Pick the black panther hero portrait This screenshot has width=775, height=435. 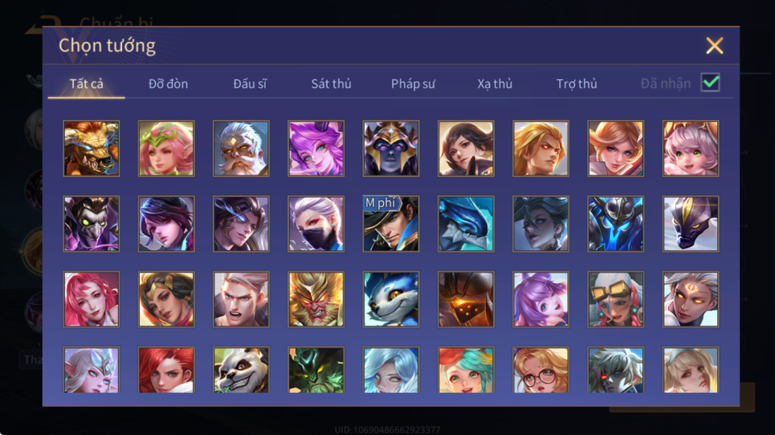pyautogui.click(x=691, y=224)
